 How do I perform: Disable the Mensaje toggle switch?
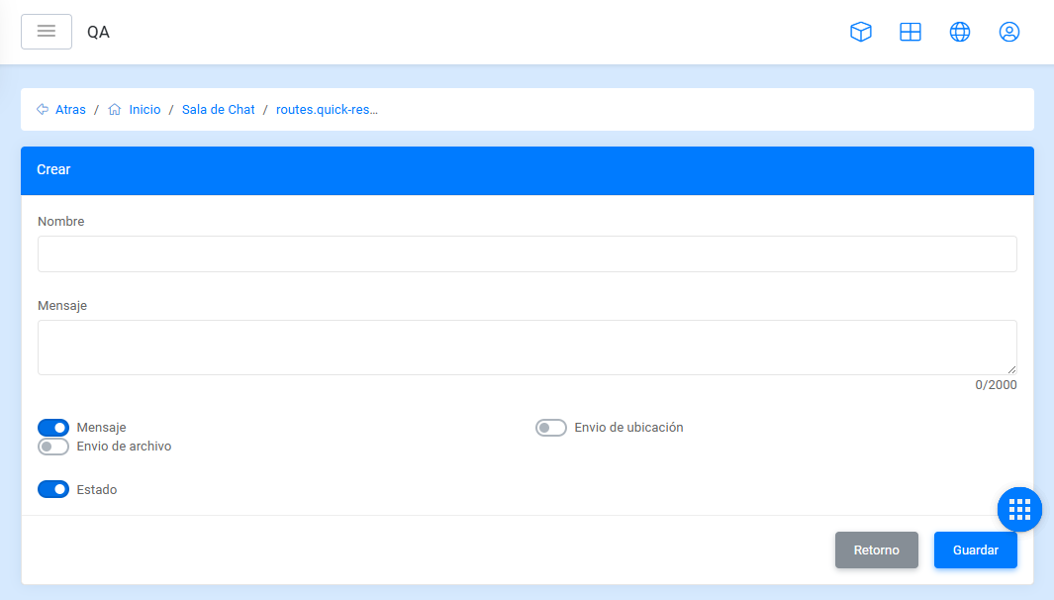pos(53,428)
